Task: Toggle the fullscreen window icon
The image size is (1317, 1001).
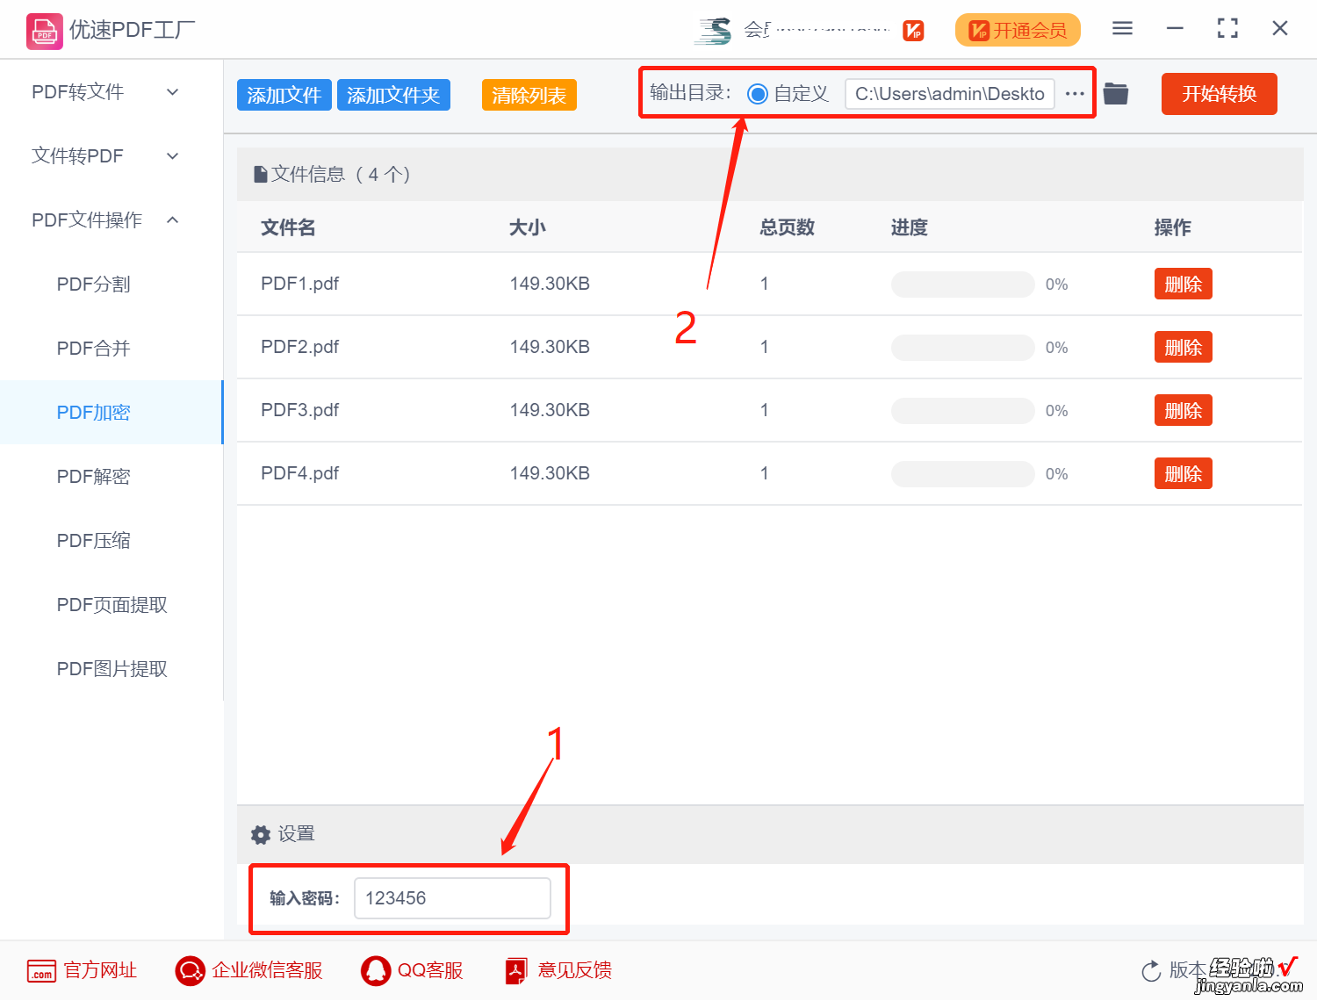Action: tap(1227, 28)
